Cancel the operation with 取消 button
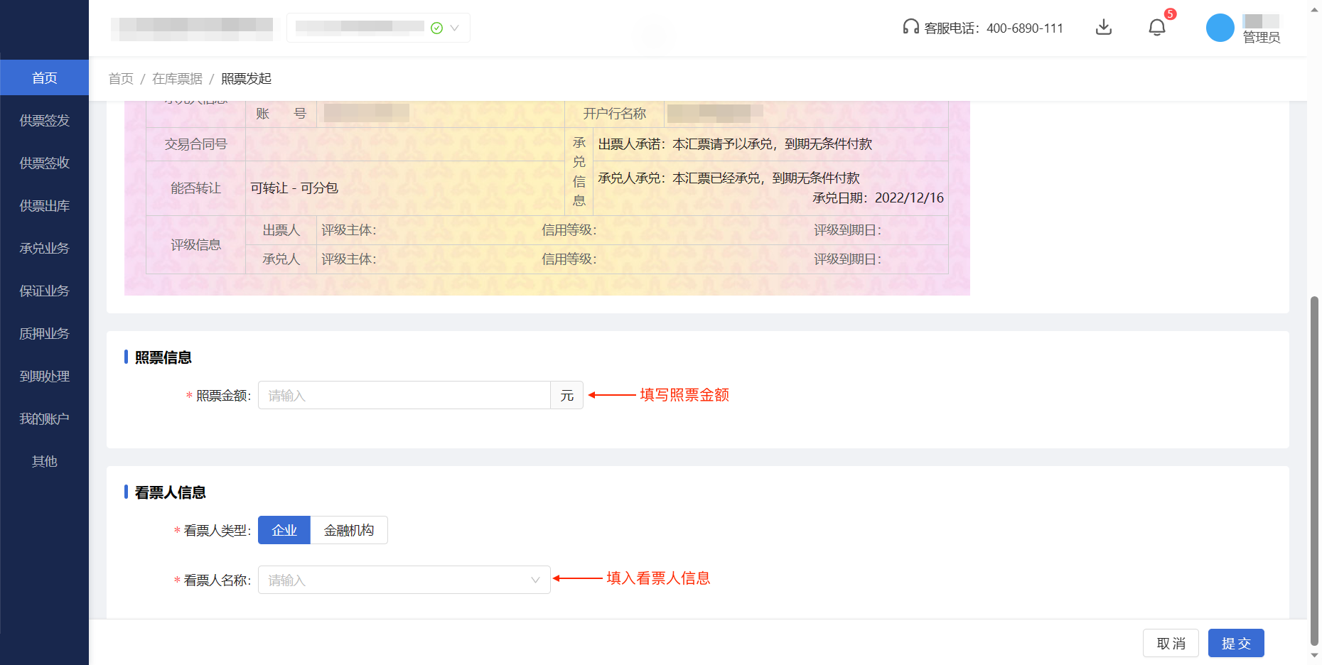Viewport: 1322px width, 665px height. [1171, 643]
